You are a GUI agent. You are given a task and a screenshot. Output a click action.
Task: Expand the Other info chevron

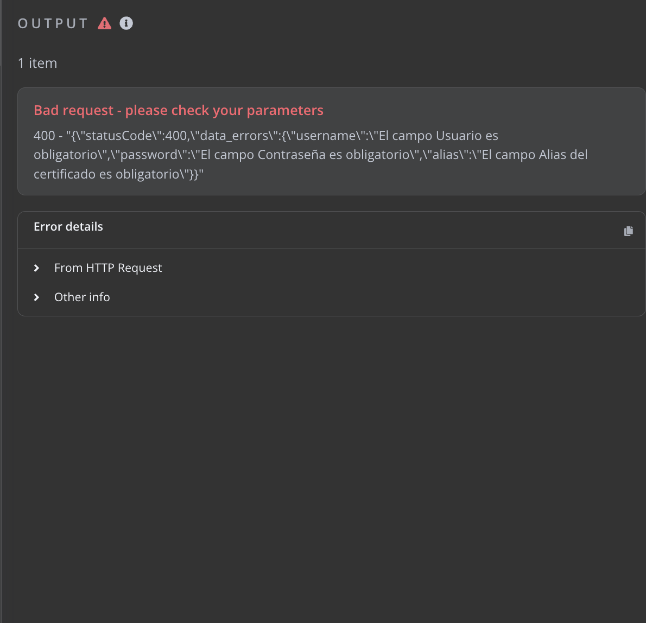point(36,297)
